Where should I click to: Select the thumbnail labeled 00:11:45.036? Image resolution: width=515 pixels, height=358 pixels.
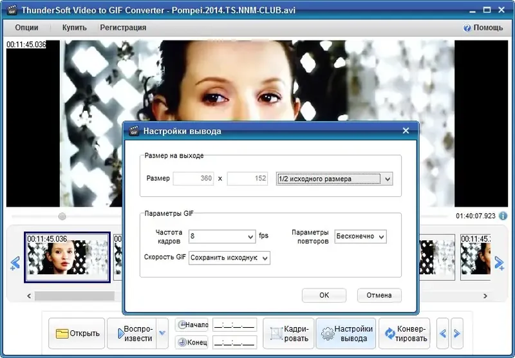(68, 257)
